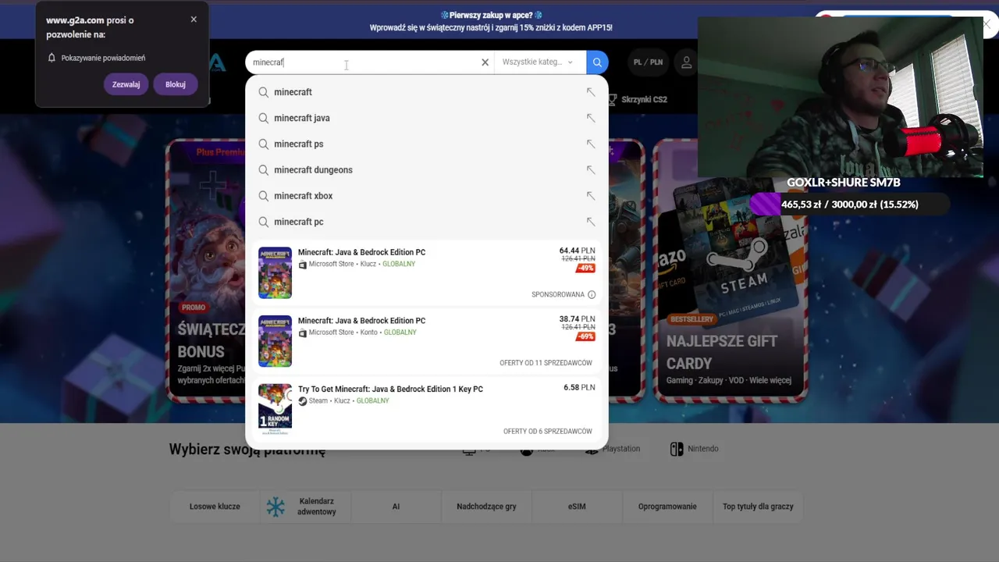Click the search icon beside 'minecraft java'
999x562 pixels.
pyautogui.click(x=264, y=118)
